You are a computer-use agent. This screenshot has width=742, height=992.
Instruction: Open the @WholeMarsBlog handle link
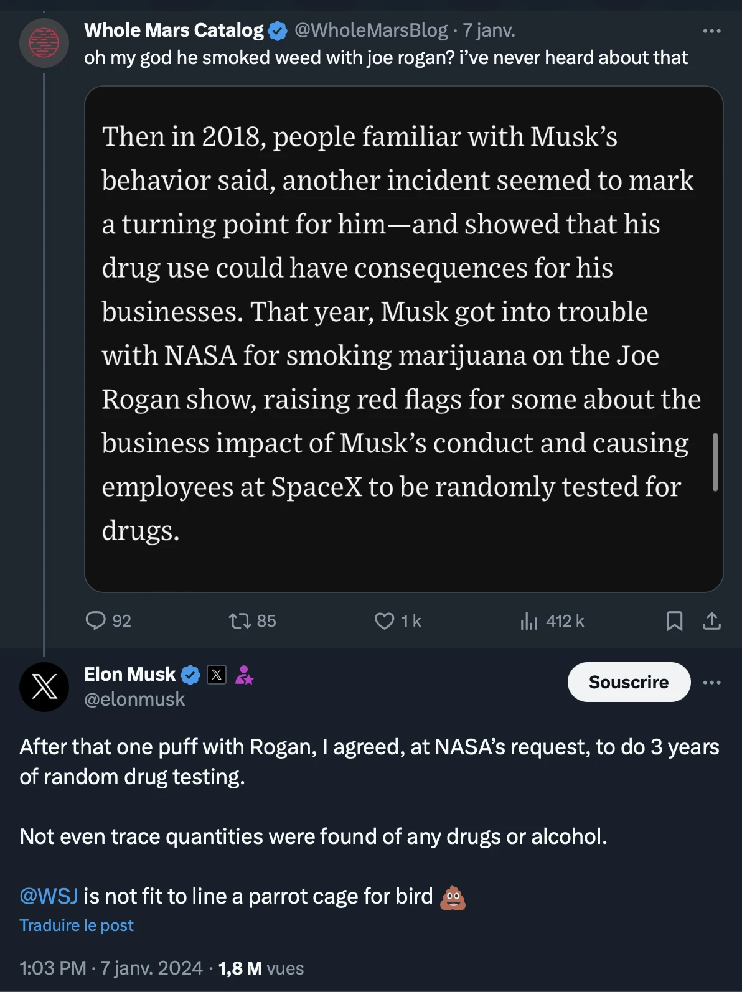pyautogui.click(x=370, y=30)
